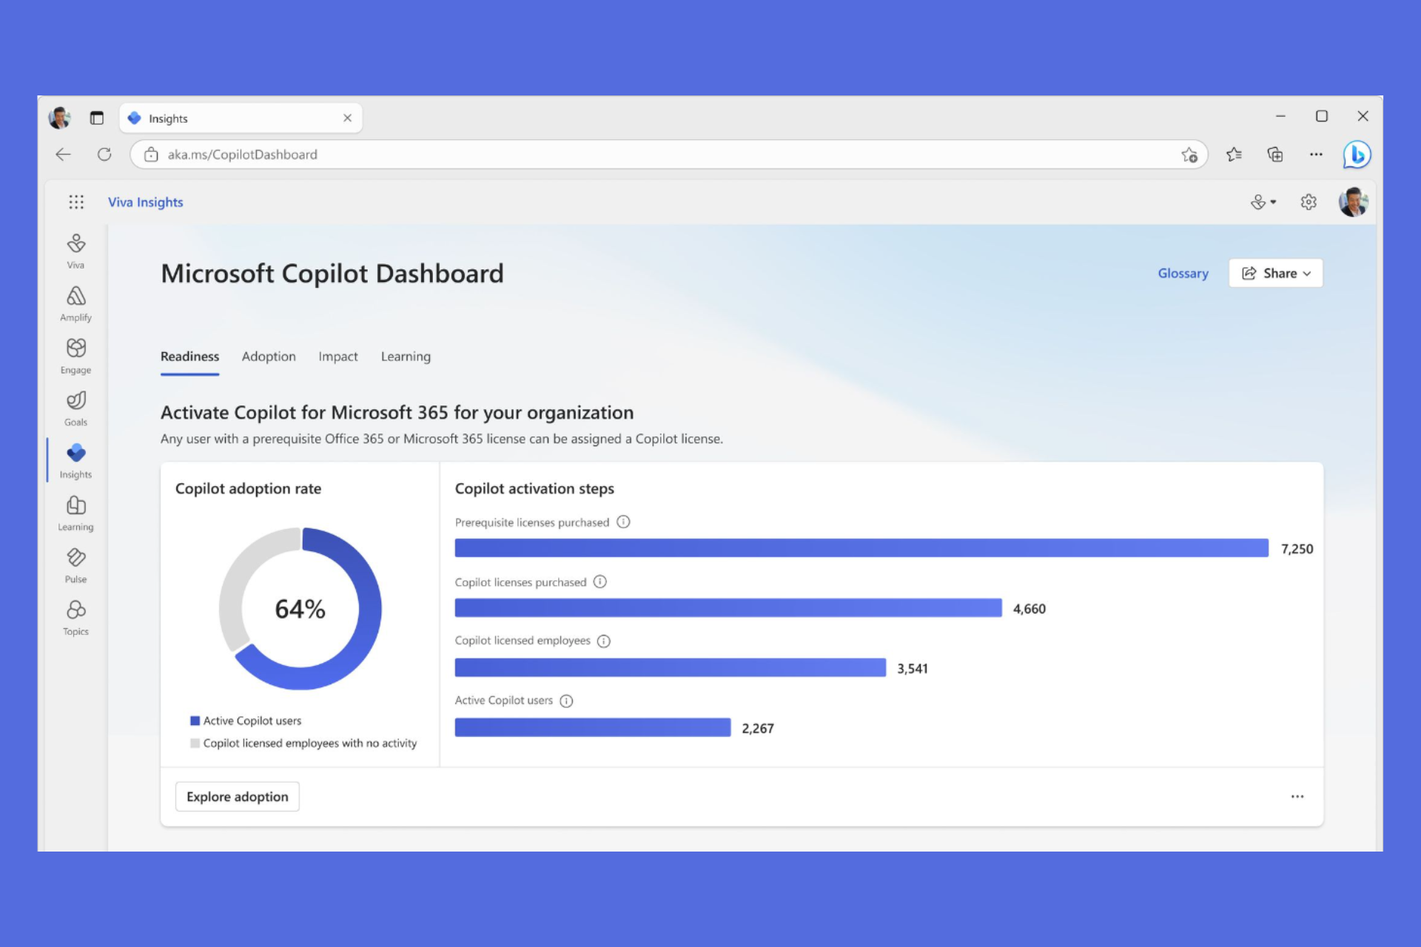The image size is (1421, 947).
Task: Open the card's more options ellipsis
Action: pos(1297,796)
